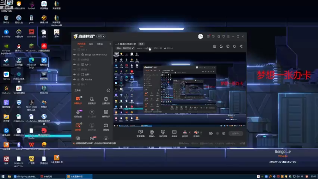Image resolution: width=318 pixels, height=179 pixels.
Task: Select the Bongo Cat Mver v0.1.6 source row
Action: (x=93, y=54)
